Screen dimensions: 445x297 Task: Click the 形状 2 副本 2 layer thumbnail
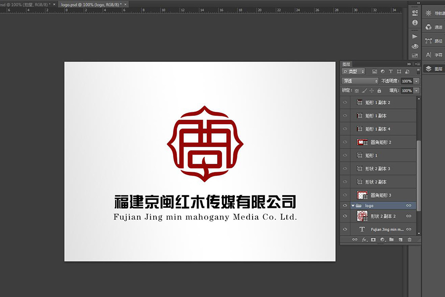click(x=362, y=216)
